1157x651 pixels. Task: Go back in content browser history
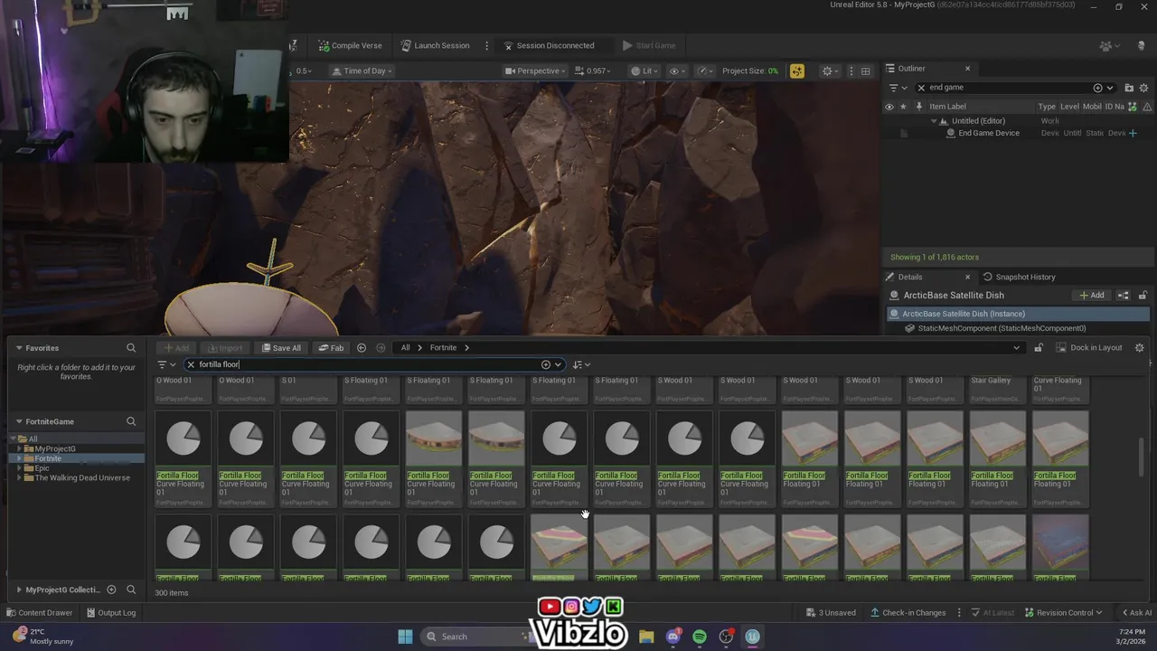362,348
